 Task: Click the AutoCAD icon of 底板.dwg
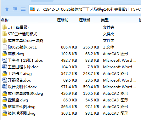(x=5, y=54)
